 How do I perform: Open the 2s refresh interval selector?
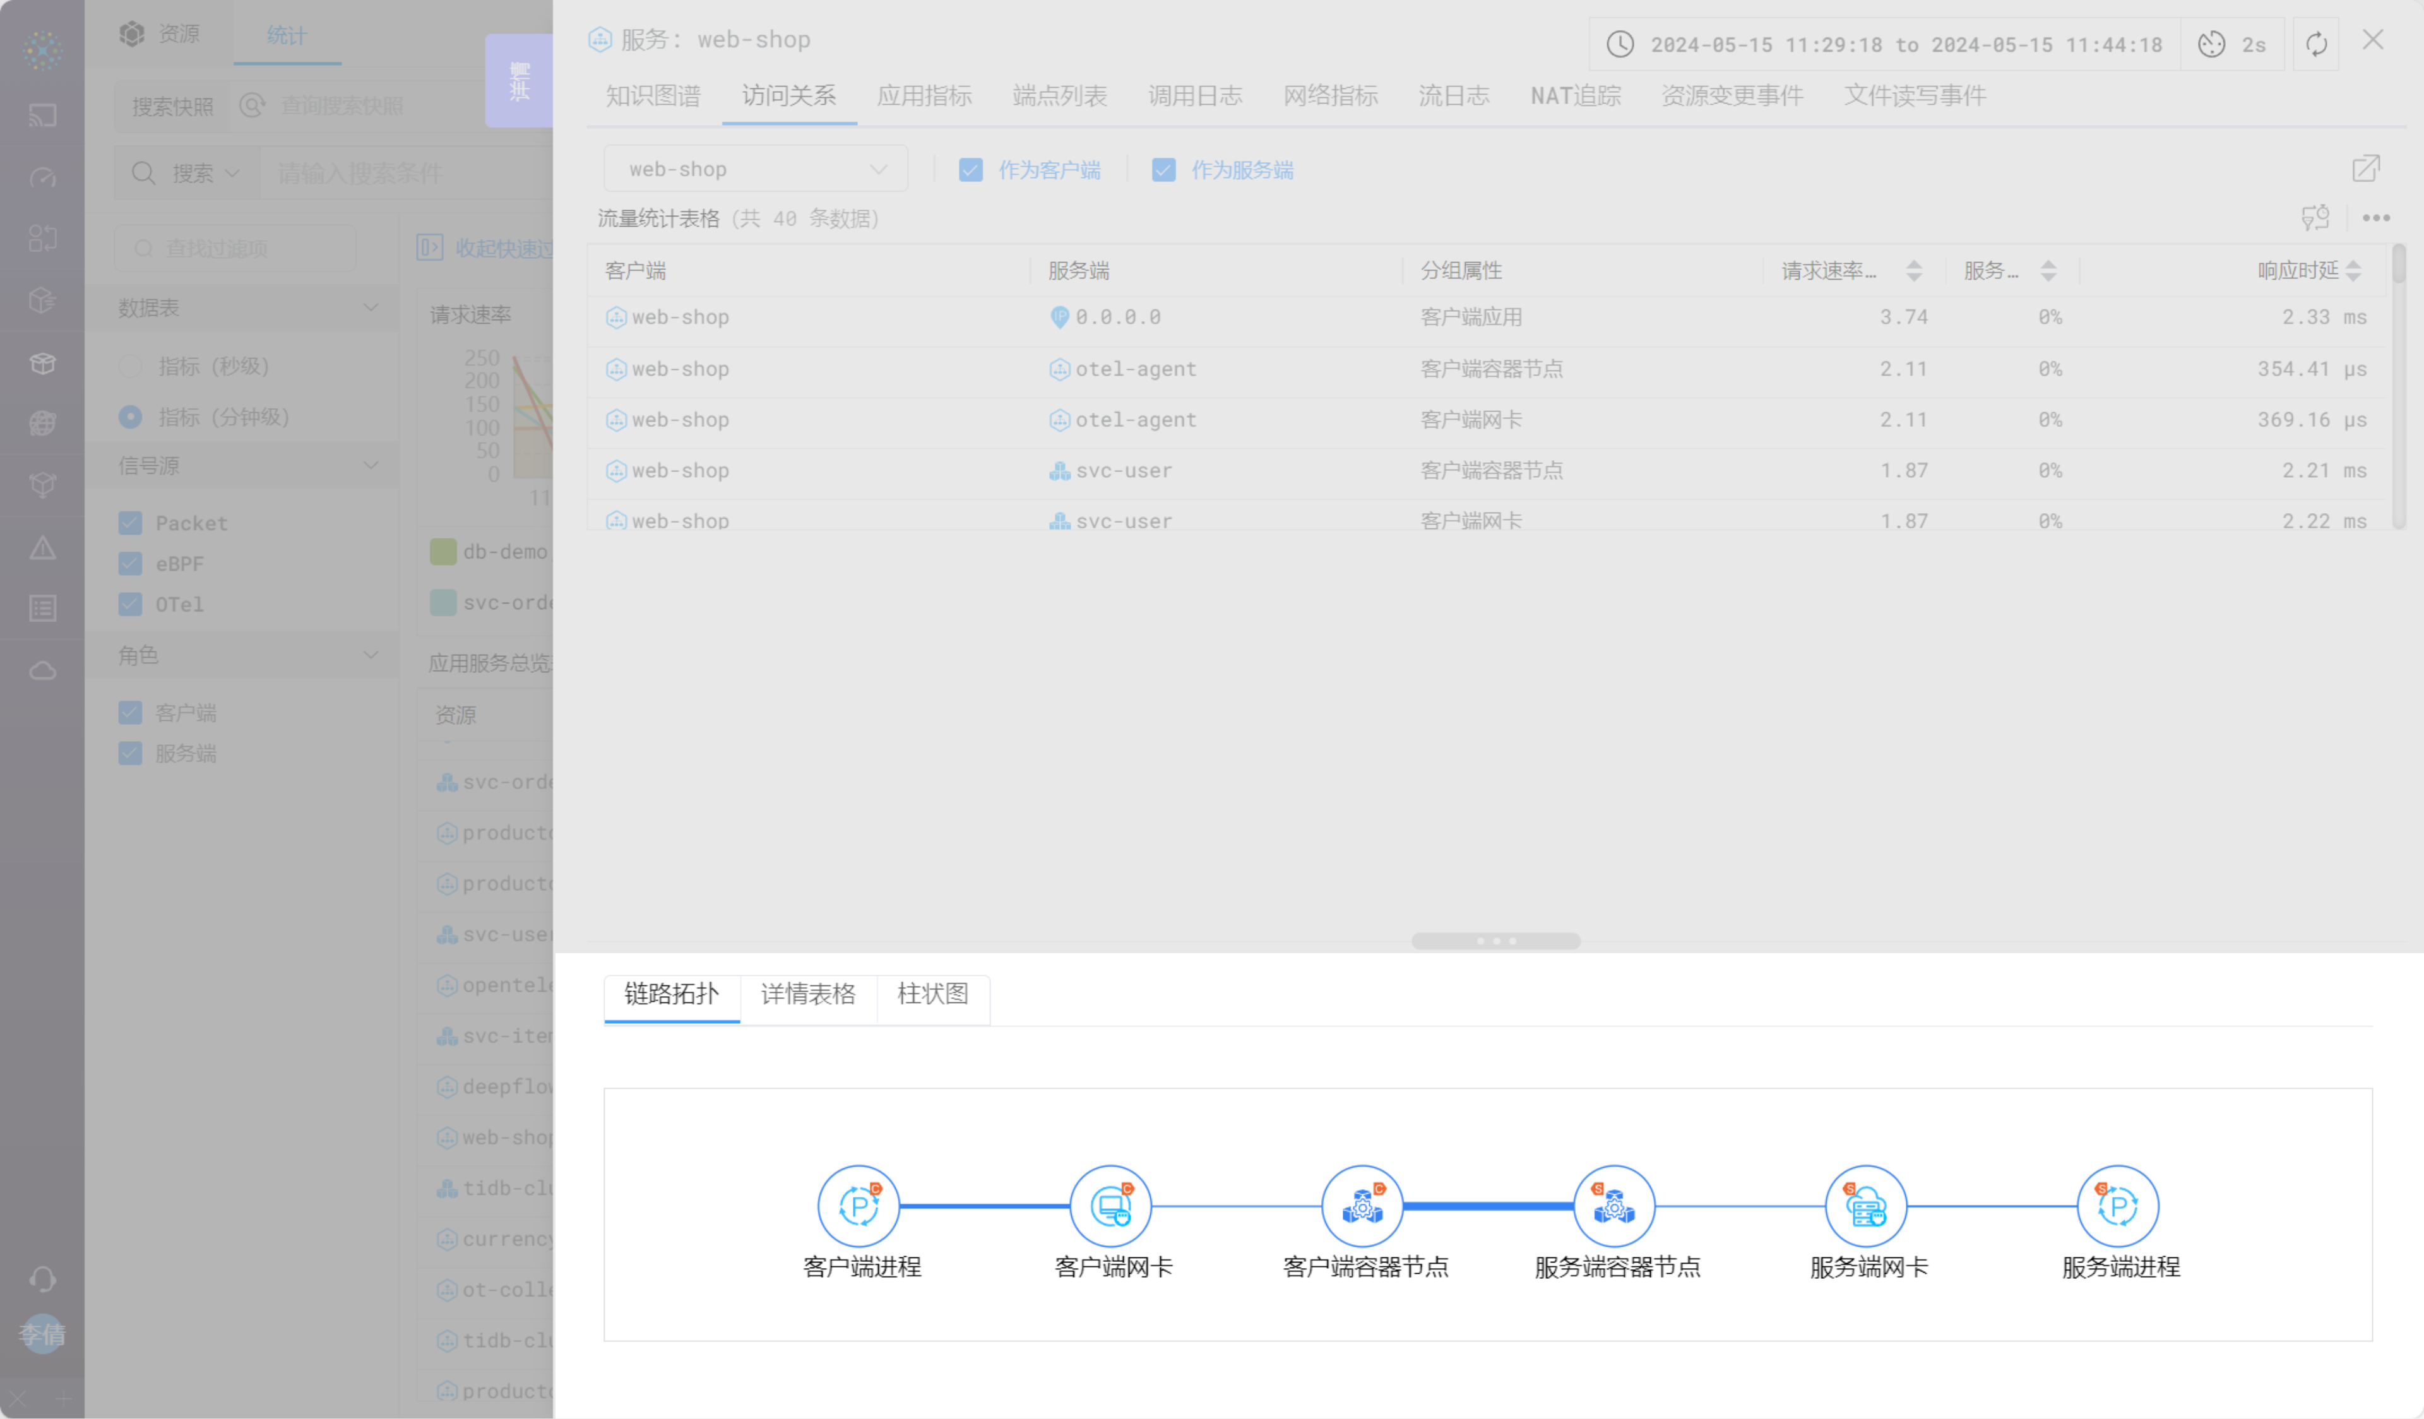pyautogui.click(x=2233, y=44)
